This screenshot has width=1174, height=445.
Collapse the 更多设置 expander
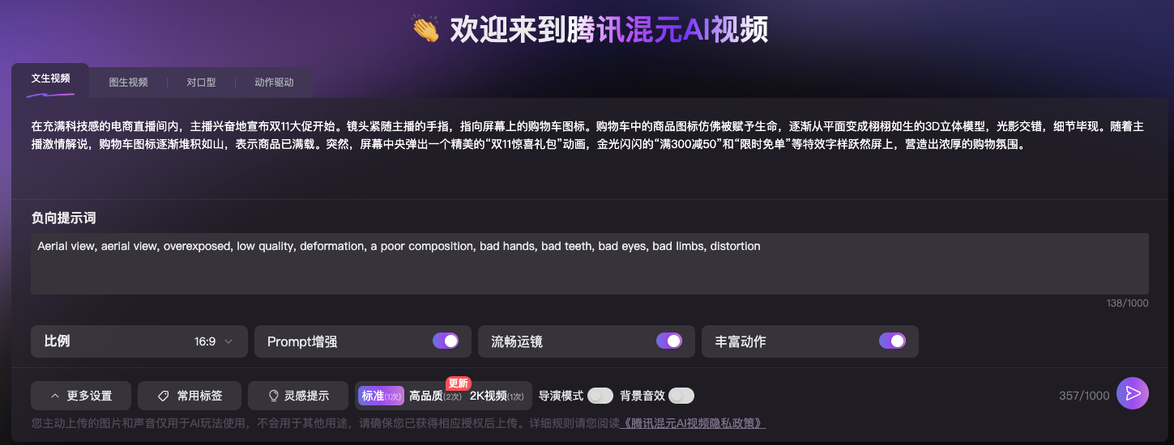coord(81,396)
